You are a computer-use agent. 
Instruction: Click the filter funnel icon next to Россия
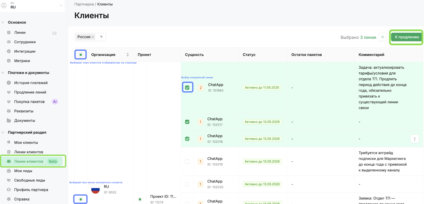(x=101, y=37)
